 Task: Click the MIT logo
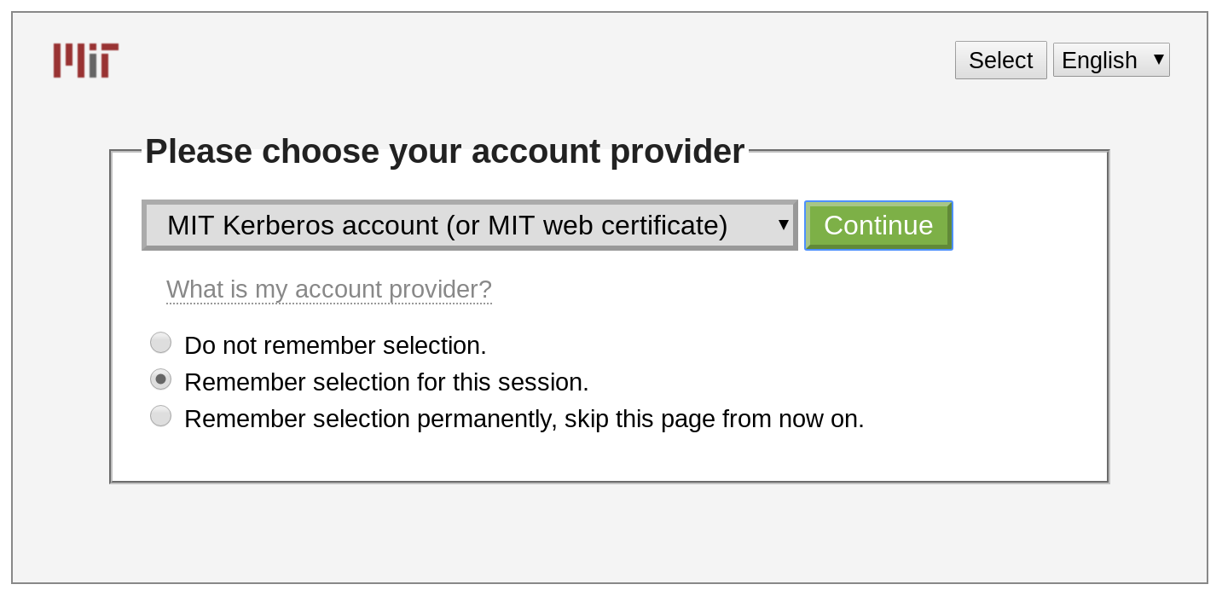(85, 61)
